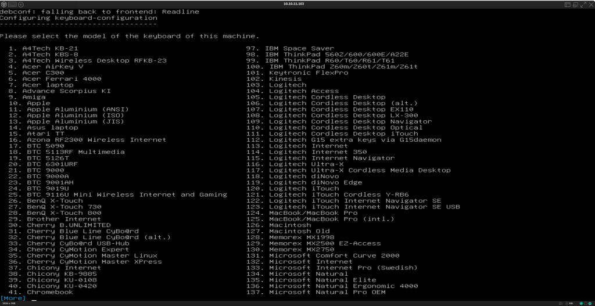
Task: Select the line '97. IBM Space Saver'
Action: point(291,48)
